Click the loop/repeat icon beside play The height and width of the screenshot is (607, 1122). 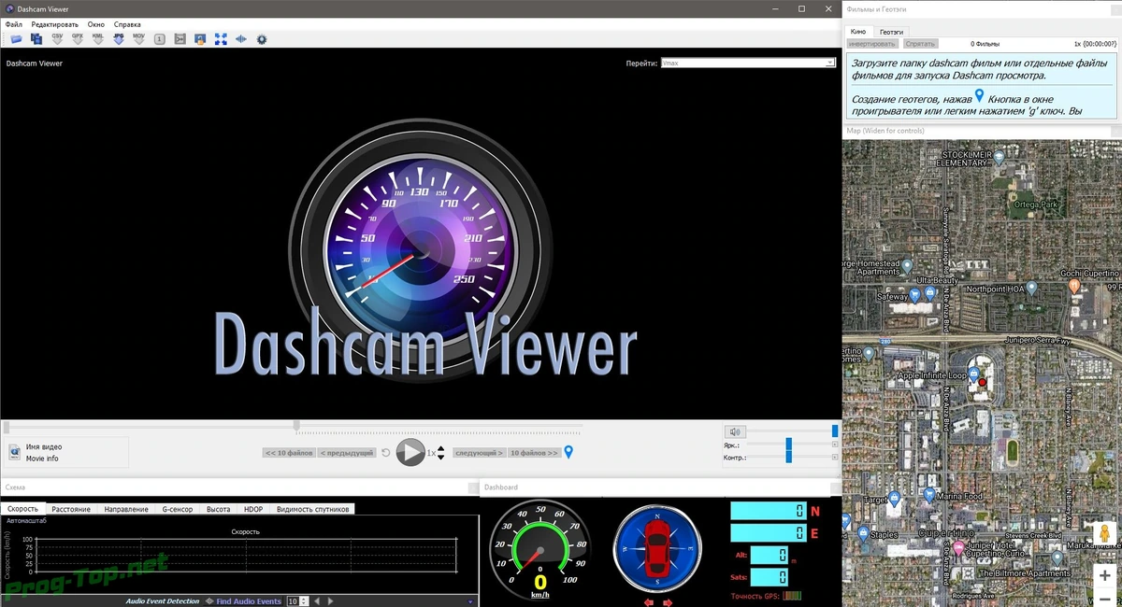(x=385, y=453)
